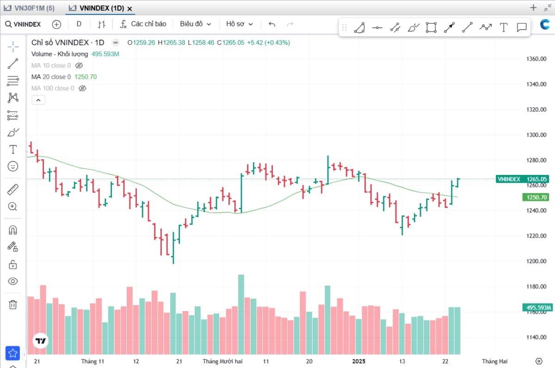Select the parallel channel tool
Viewport: 555px width, 368px height.
[x=395, y=27]
